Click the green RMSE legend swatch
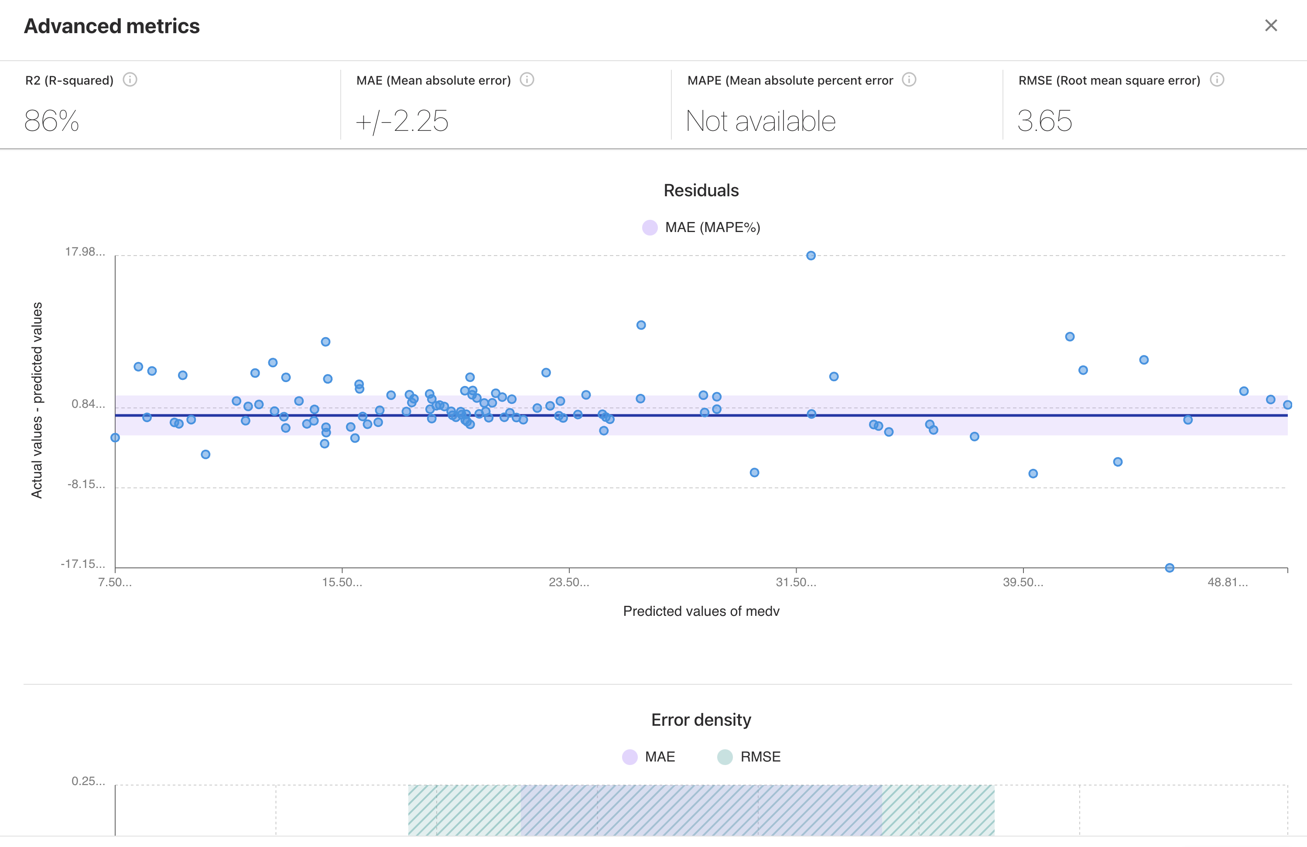This screenshot has height=847, width=1307. (725, 757)
